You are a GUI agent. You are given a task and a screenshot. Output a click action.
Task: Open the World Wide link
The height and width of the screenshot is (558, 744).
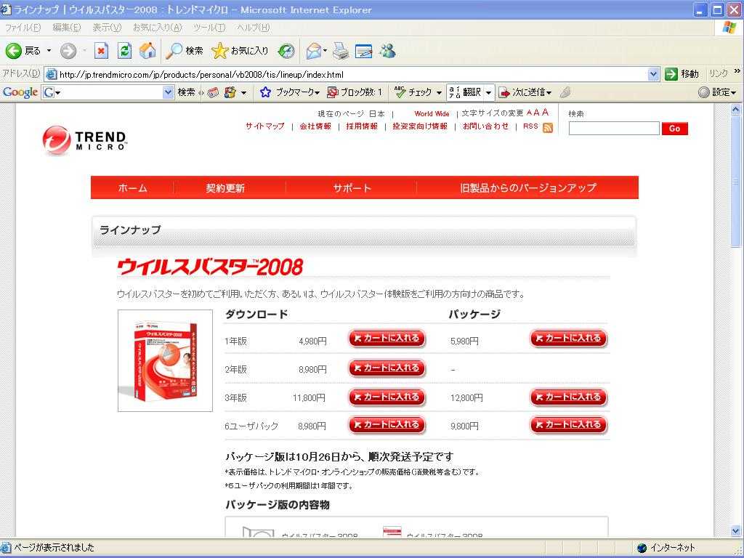point(432,114)
